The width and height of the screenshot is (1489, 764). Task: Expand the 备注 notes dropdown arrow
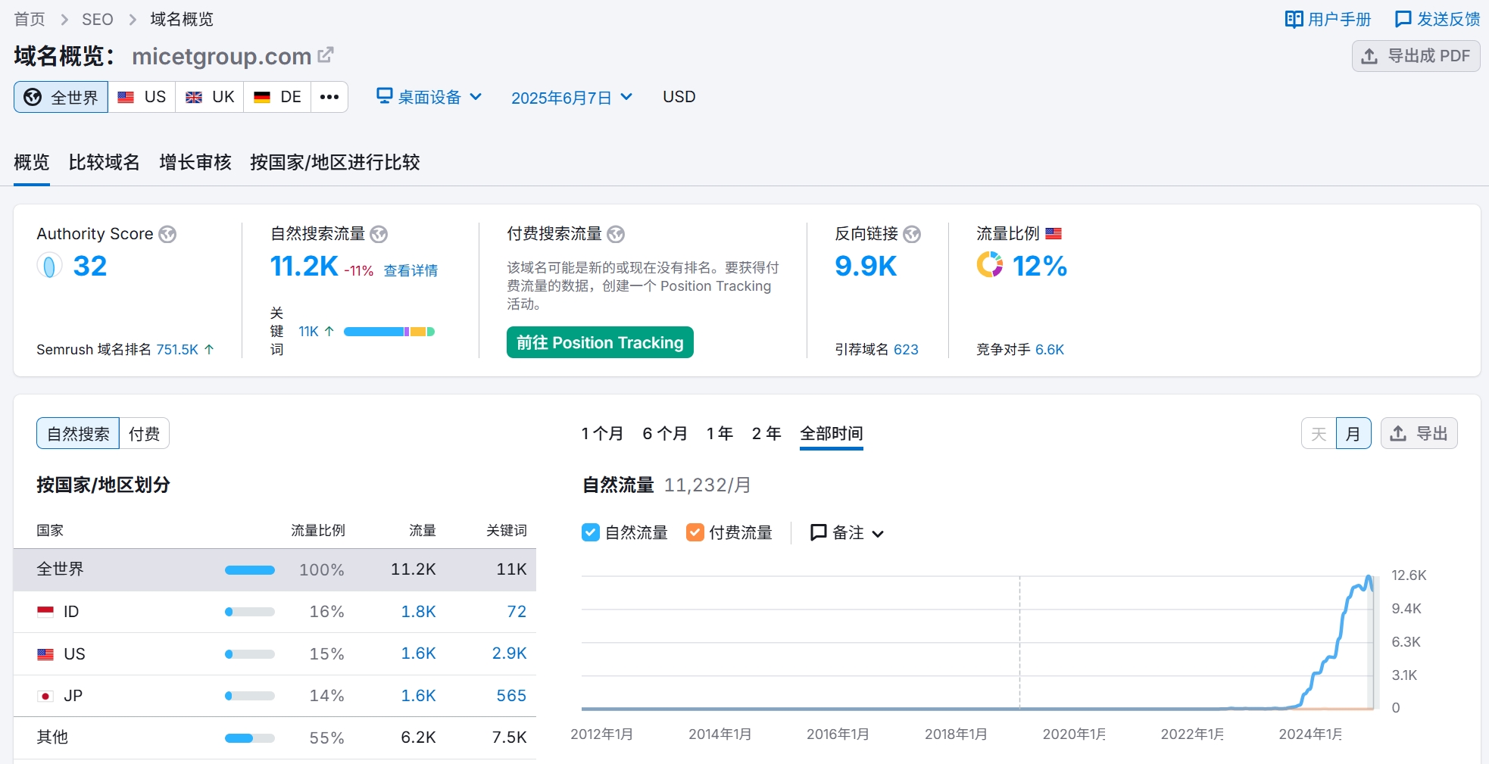pyautogui.click(x=878, y=534)
